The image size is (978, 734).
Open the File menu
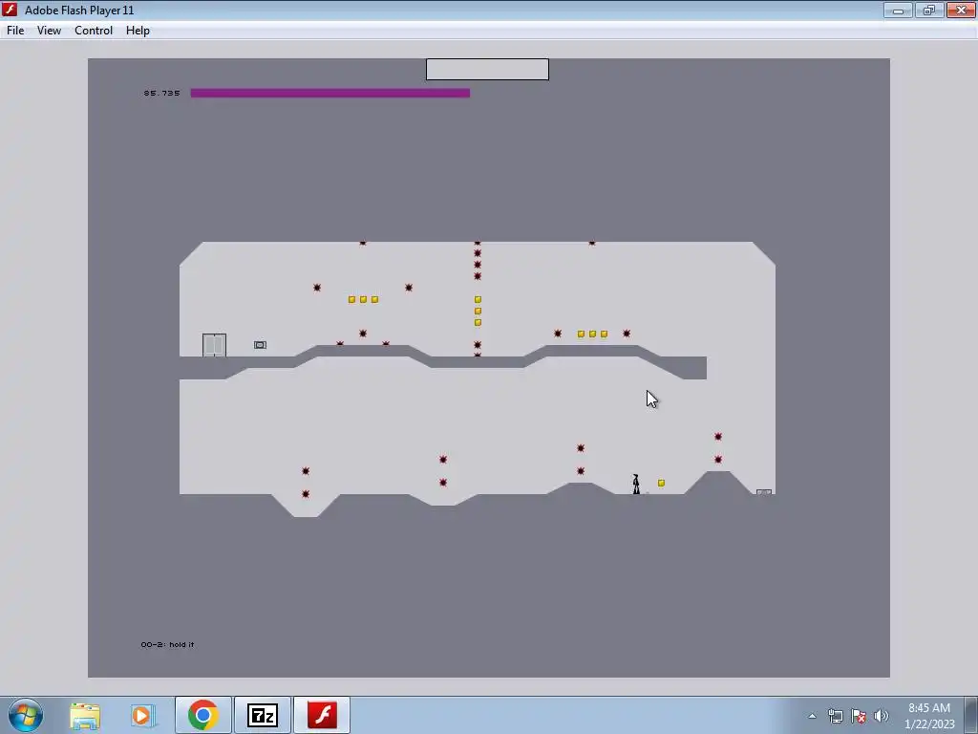click(15, 31)
